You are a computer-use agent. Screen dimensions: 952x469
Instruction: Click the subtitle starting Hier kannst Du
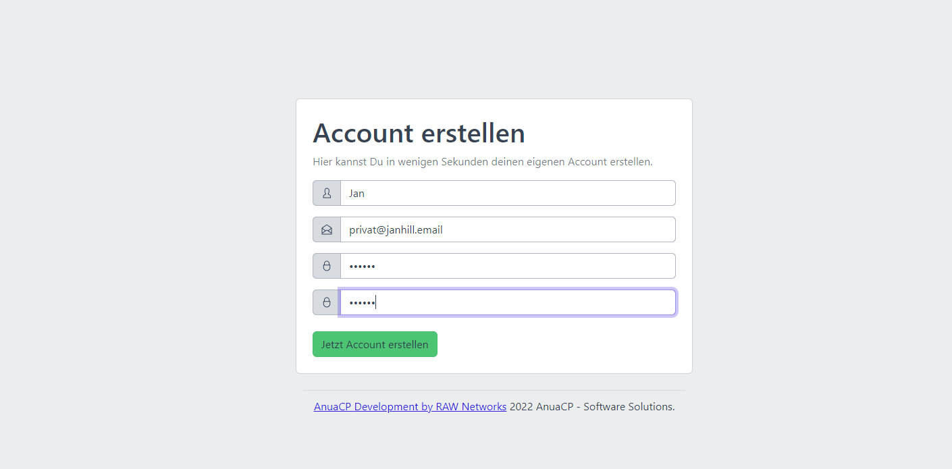[483, 162]
